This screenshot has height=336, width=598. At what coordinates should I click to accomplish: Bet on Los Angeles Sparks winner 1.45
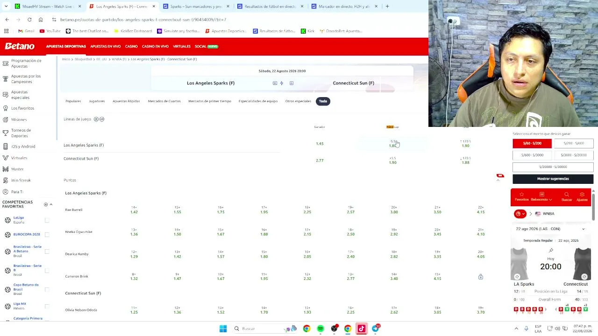pos(320,144)
